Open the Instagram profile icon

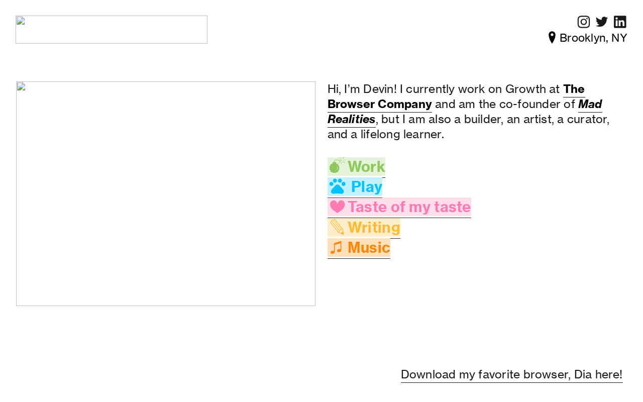click(x=583, y=22)
